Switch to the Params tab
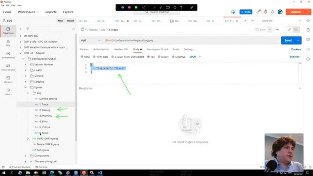 tap(84, 49)
